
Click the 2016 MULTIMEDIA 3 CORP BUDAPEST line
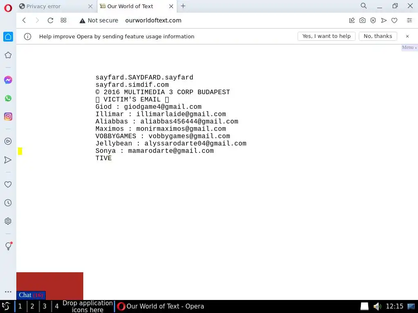162,92
